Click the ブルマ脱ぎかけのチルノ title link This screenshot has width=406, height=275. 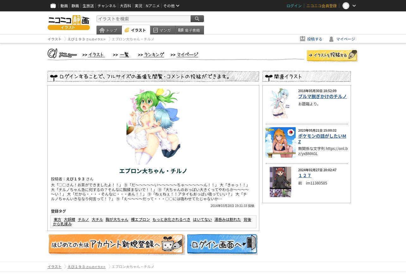[x=323, y=97]
